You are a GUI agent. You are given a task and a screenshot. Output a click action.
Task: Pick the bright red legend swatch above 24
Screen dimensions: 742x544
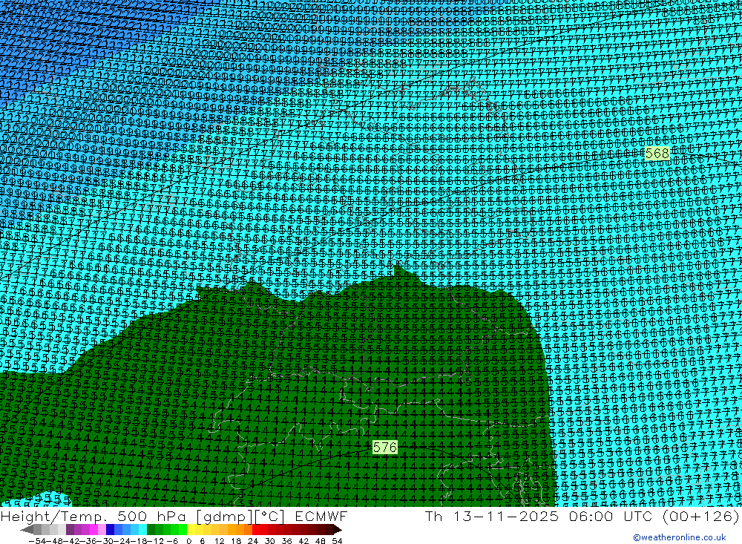(257, 529)
